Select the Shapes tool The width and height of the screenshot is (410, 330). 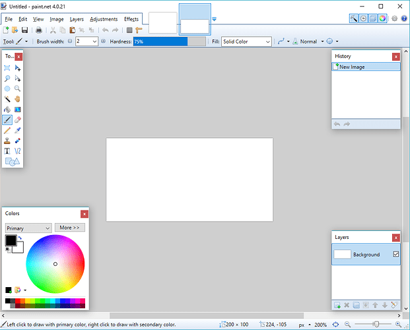(13, 162)
